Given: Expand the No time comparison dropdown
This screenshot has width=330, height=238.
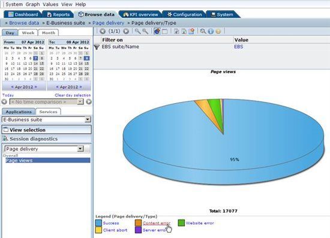Looking at the screenshot, I should 80,102.
